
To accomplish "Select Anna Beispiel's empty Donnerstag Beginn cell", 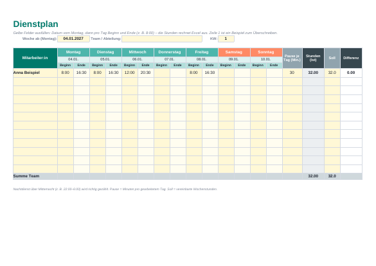I will (x=162, y=73).
